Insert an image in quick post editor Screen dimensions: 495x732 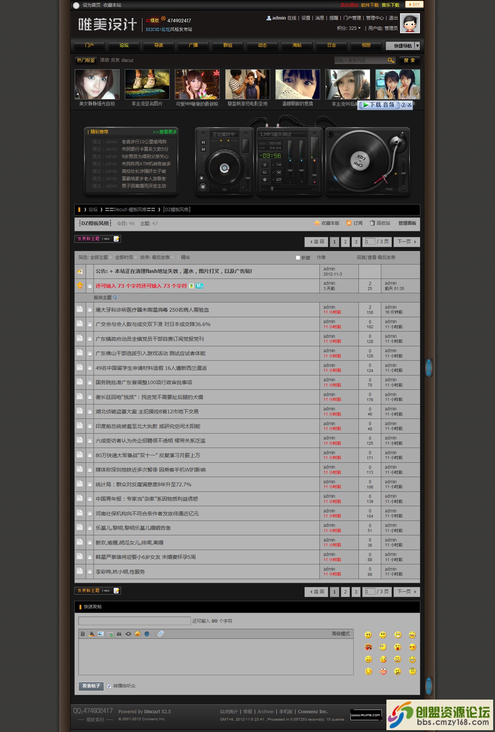(x=101, y=634)
